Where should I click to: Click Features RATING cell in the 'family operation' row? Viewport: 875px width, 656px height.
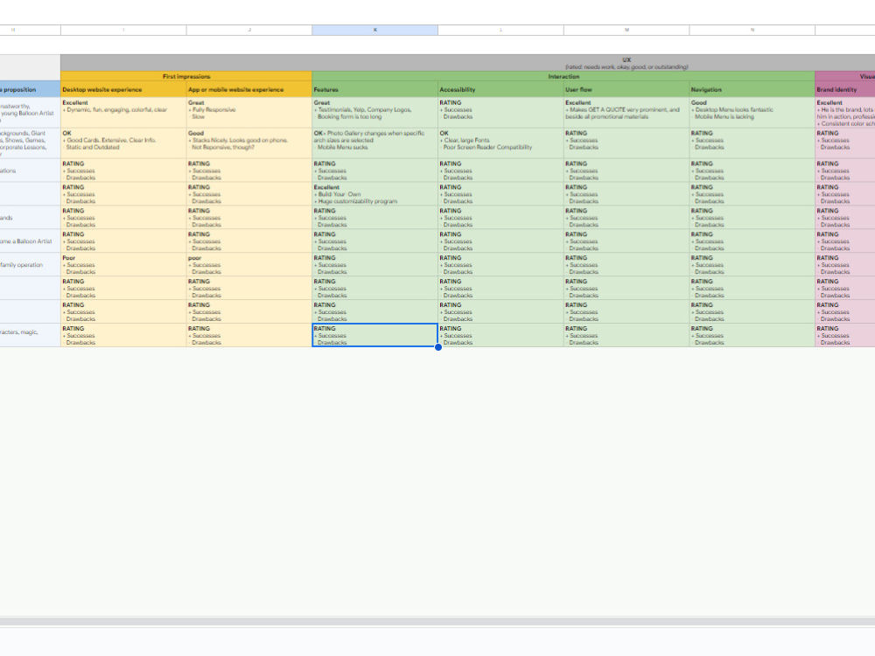[375, 264]
